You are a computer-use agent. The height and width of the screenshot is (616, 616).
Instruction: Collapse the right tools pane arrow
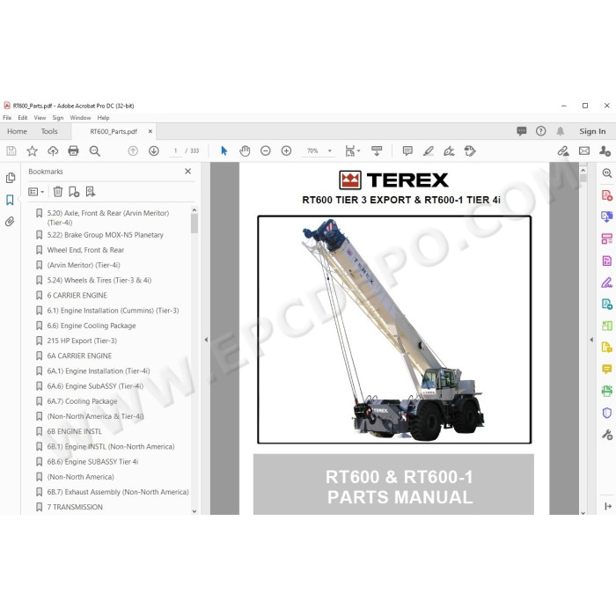591,340
